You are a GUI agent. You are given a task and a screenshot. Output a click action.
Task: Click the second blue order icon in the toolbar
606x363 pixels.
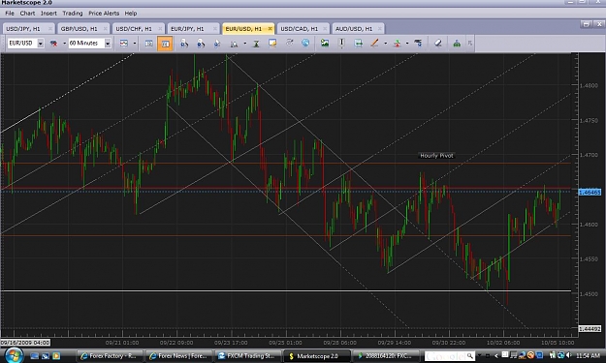(201, 44)
